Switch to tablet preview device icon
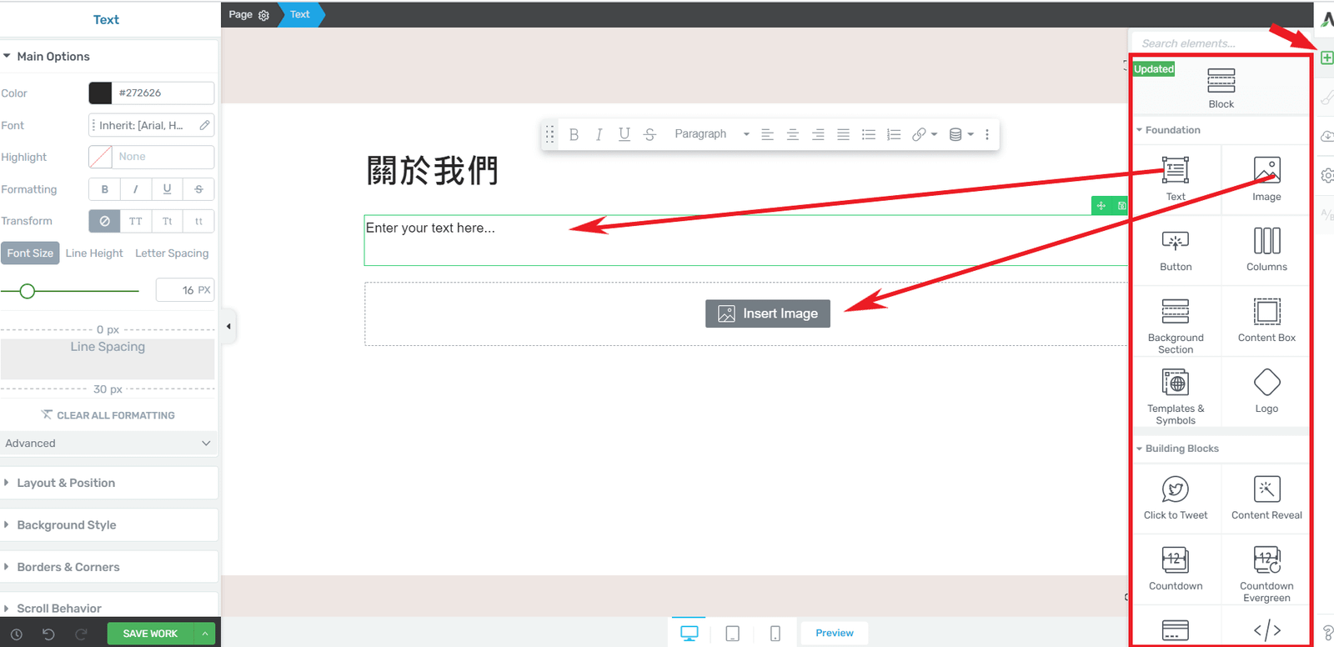 [732, 634]
